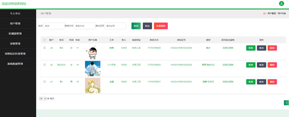289x117 pixels.
Task: Click the 收入 column header
Action: 124,40
